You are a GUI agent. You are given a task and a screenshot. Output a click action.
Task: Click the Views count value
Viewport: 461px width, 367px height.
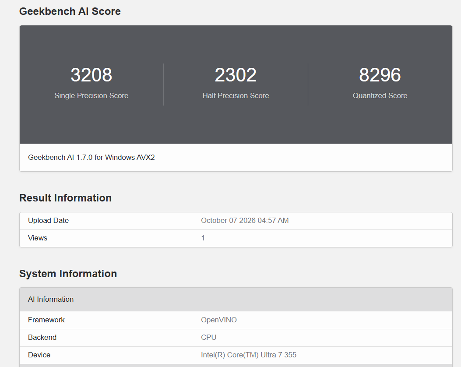click(x=203, y=238)
